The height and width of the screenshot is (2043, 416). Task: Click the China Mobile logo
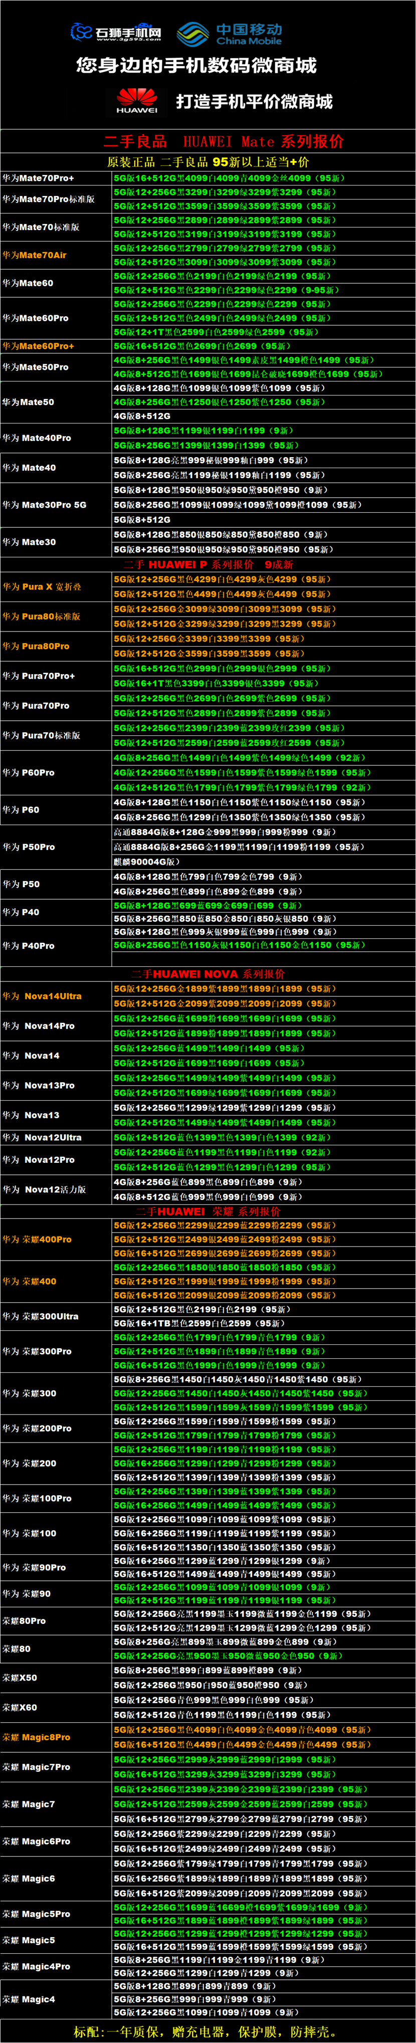pos(230,33)
